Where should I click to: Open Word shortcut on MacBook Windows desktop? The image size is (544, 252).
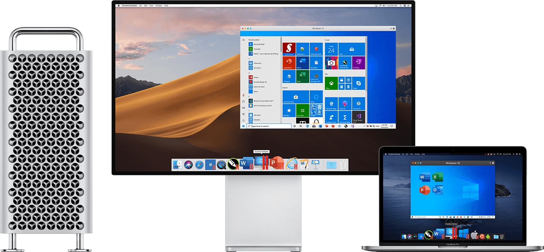(425, 177)
